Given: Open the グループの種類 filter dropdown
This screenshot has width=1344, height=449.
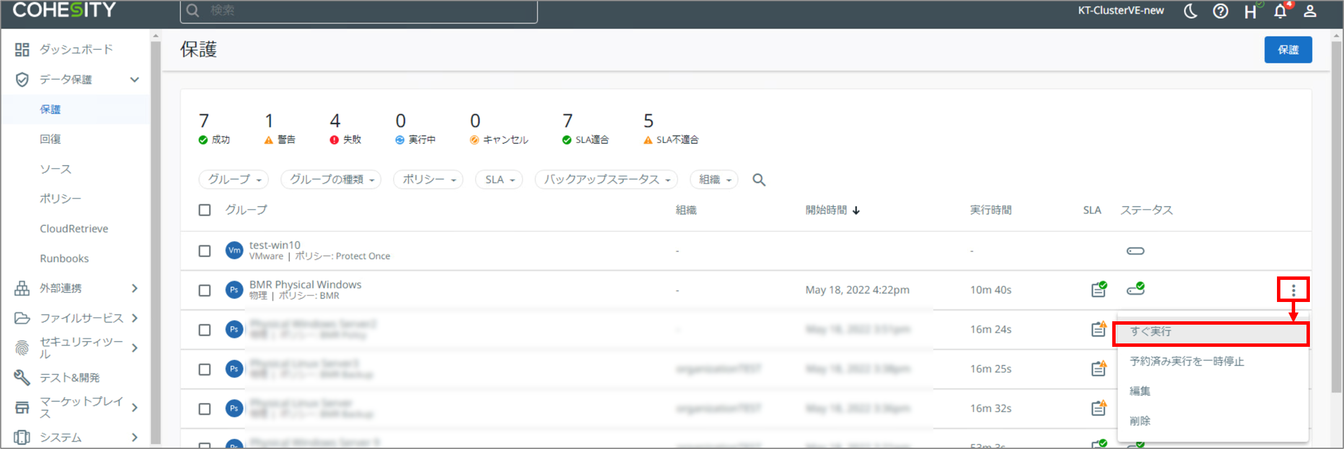Looking at the screenshot, I should tap(331, 179).
